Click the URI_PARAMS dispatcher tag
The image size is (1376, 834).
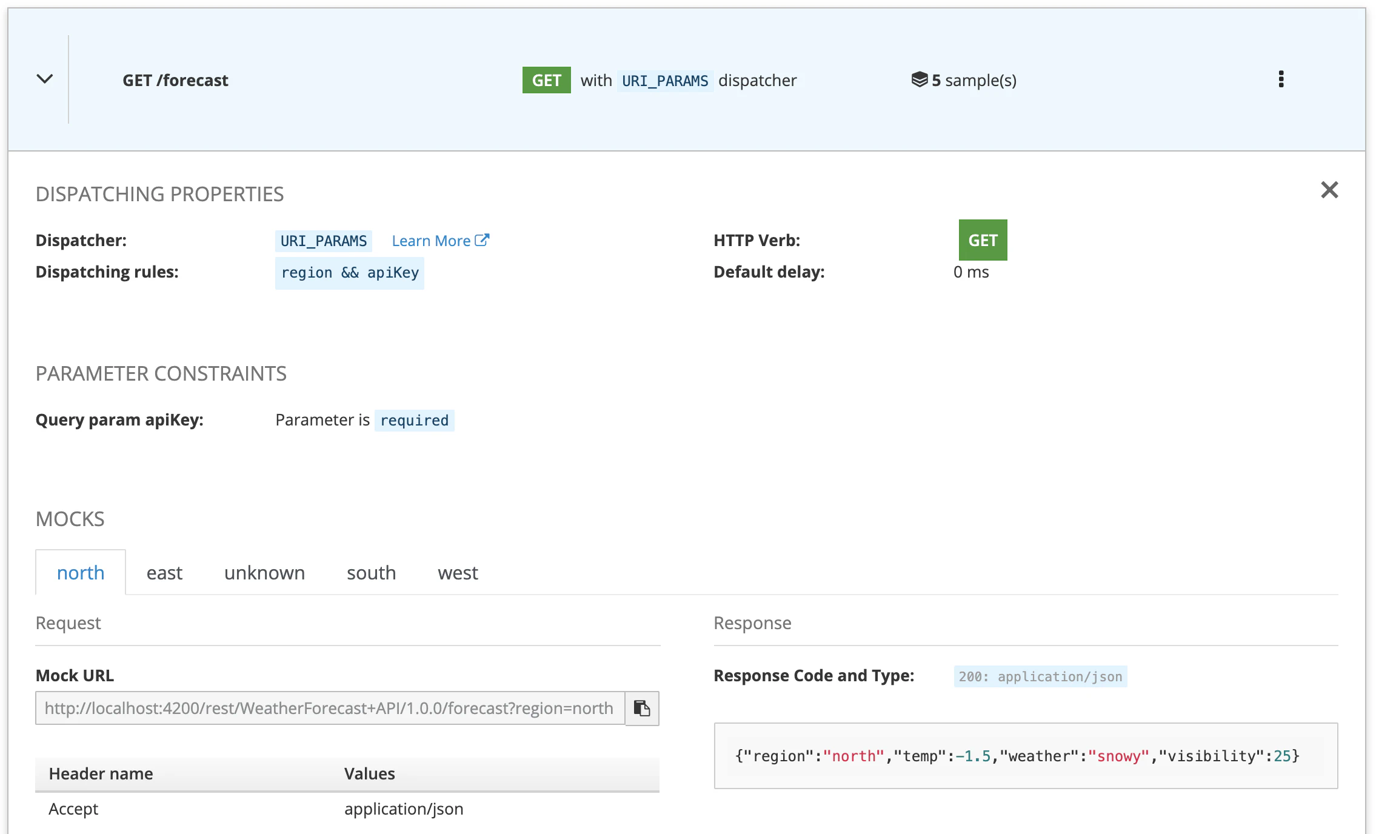tap(323, 241)
